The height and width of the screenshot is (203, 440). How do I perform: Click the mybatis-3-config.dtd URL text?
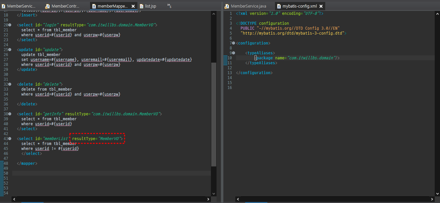click(292, 33)
